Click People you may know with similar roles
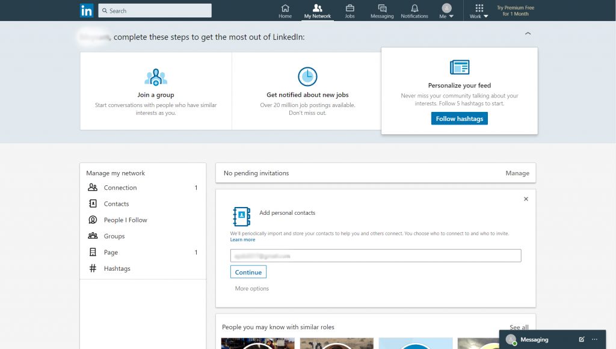Image resolution: width=616 pixels, height=349 pixels. (x=278, y=327)
